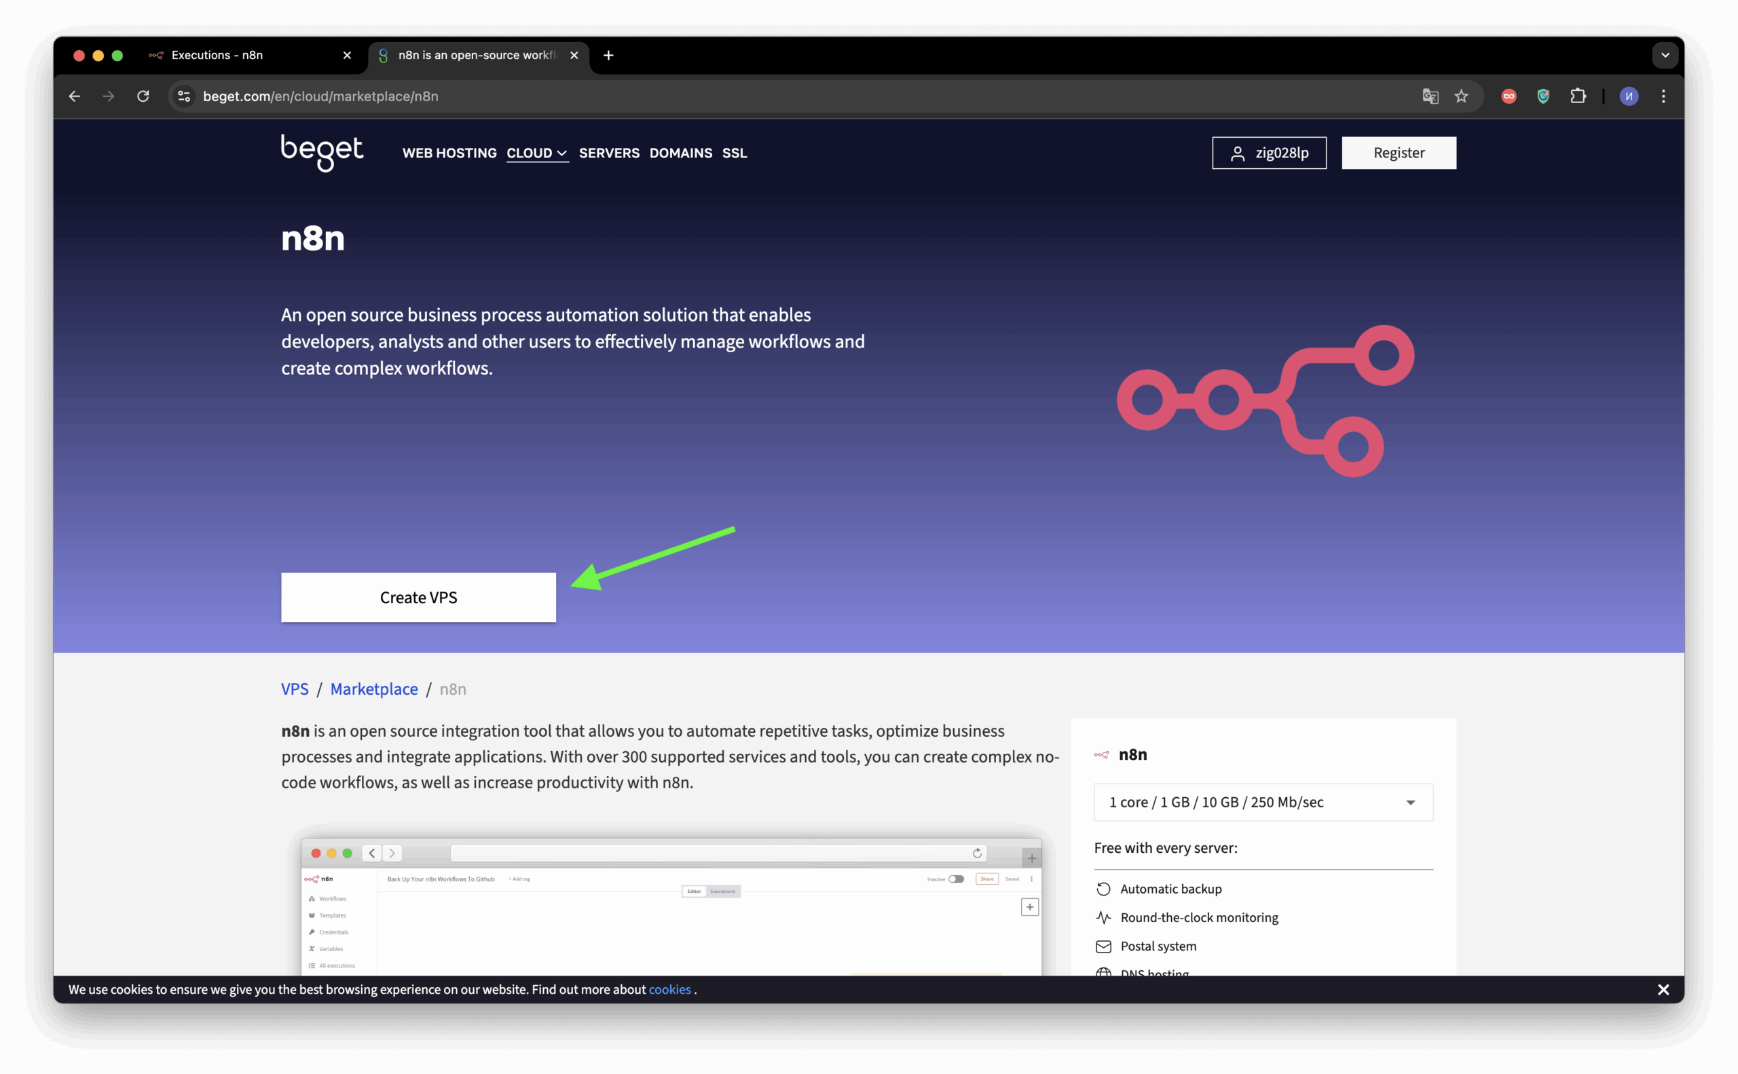Open the Marketplace breadcrumb link
This screenshot has width=1738, height=1074.
(x=374, y=689)
